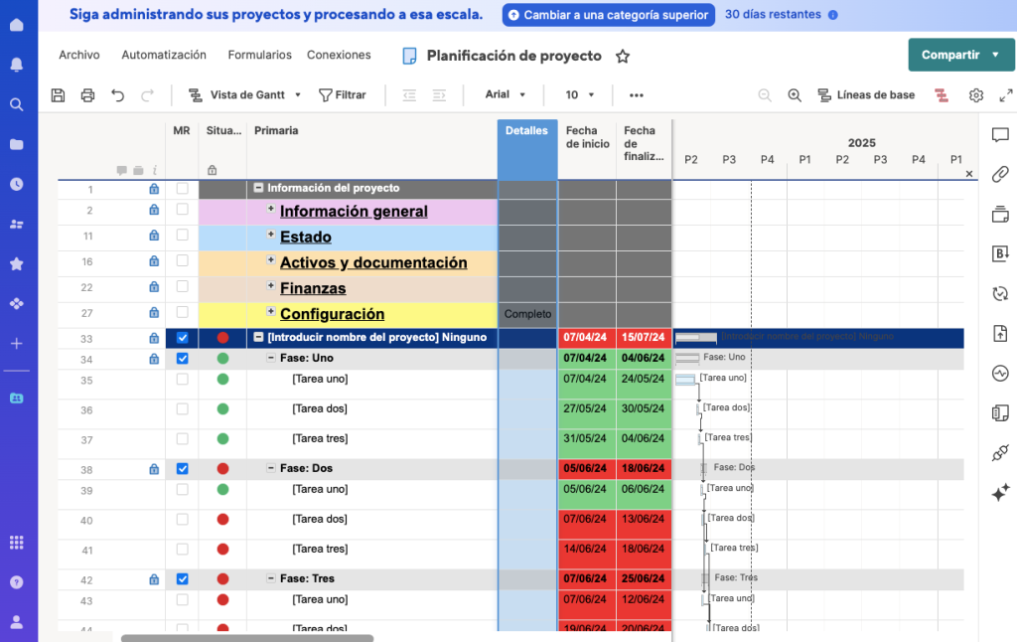Click the red status dot on Fase: Dos
This screenshot has width=1017, height=642.
[220, 468]
